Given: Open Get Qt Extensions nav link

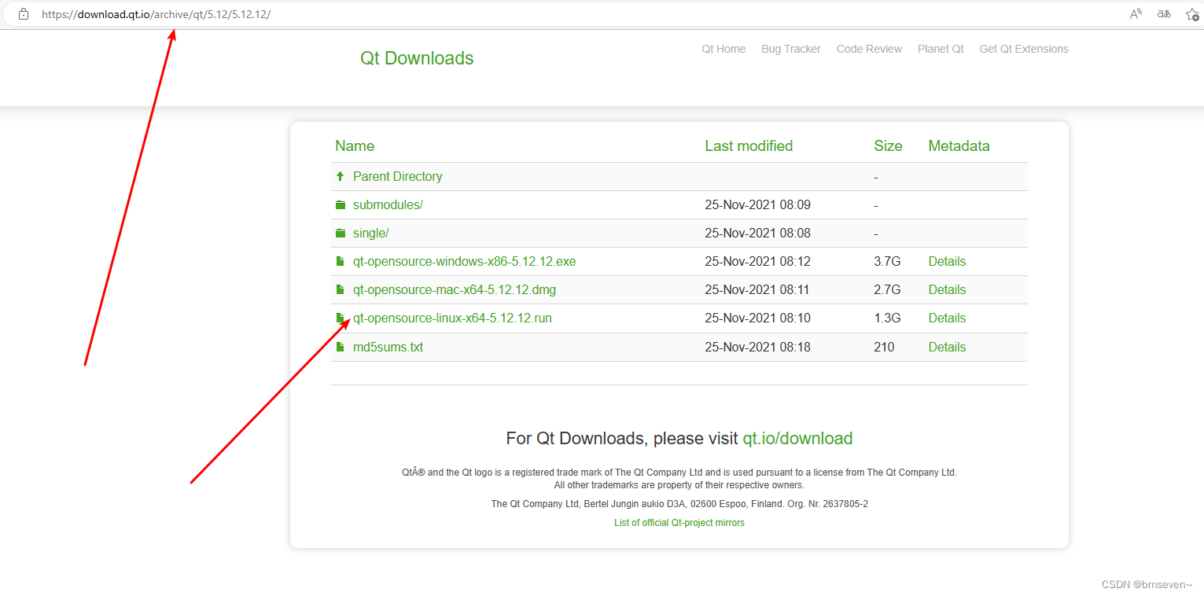Looking at the screenshot, I should tap(1024, 49).
